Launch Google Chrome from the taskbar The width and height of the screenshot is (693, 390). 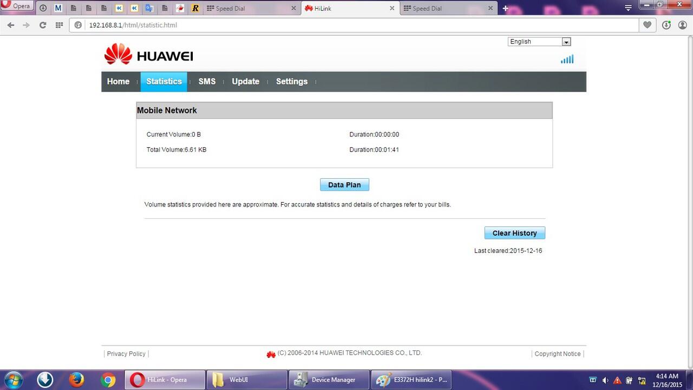click(x=108, y=380)
